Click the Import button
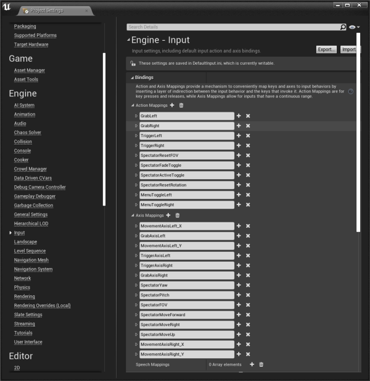 click(x=350, y=49)
